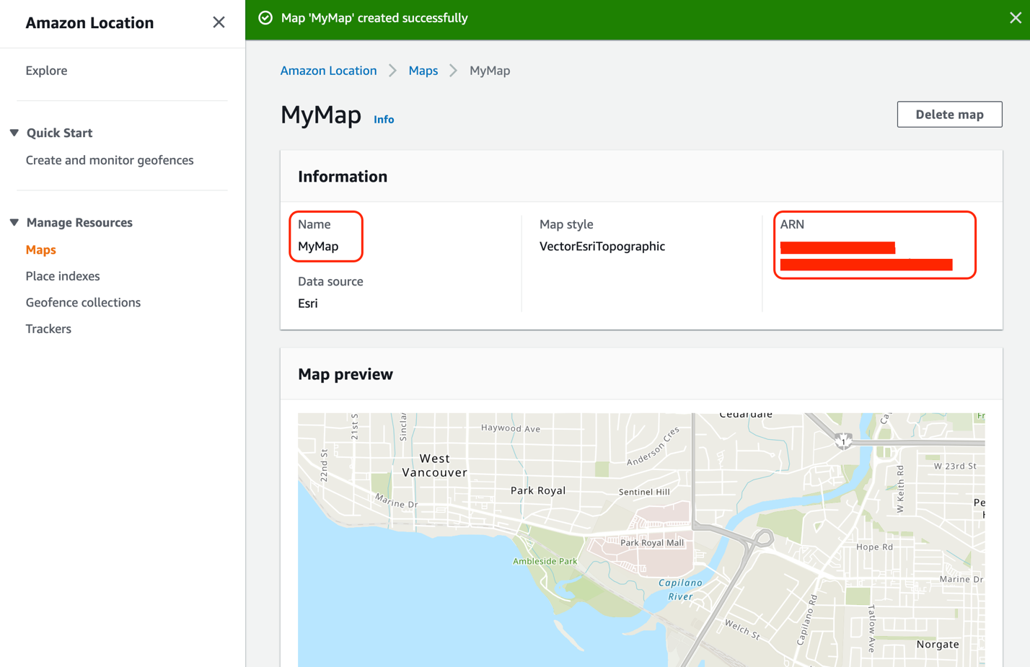1030x667 pixels.
Task: Open the Explore page
Action: 46,71
